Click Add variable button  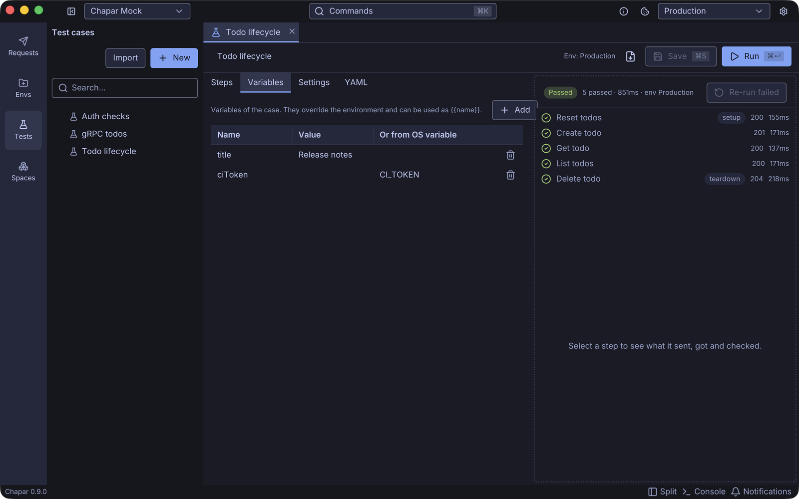[515, 110]
